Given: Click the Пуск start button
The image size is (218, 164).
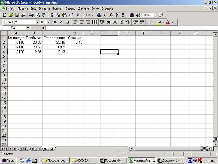Looking at the screenshot, I should tap(8, 160).
